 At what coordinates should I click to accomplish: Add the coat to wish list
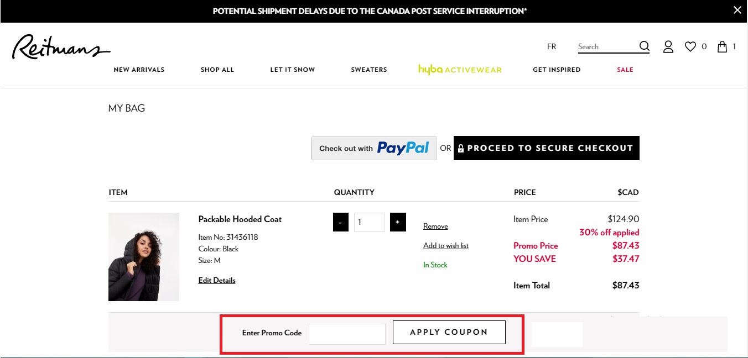point(446,246)
